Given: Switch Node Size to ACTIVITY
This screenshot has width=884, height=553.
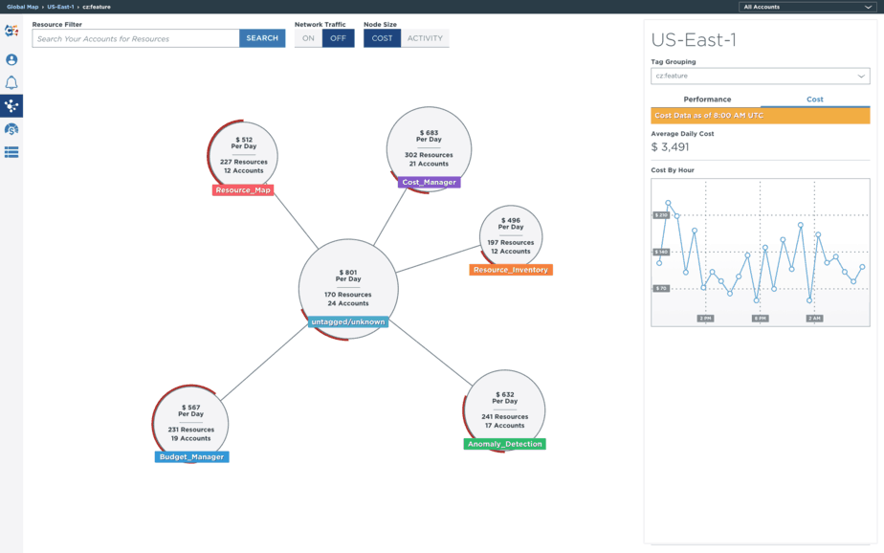Looking at the screenshot, I should 425,38.
